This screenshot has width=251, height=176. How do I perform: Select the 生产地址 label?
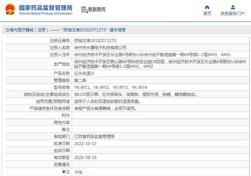[x=62, y=64]
